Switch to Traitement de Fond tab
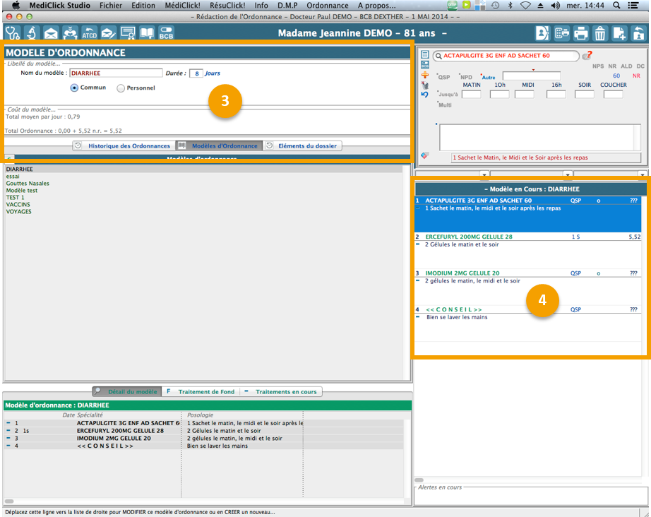This screenshot has height=517, width=651. click(x=201, y=391)
